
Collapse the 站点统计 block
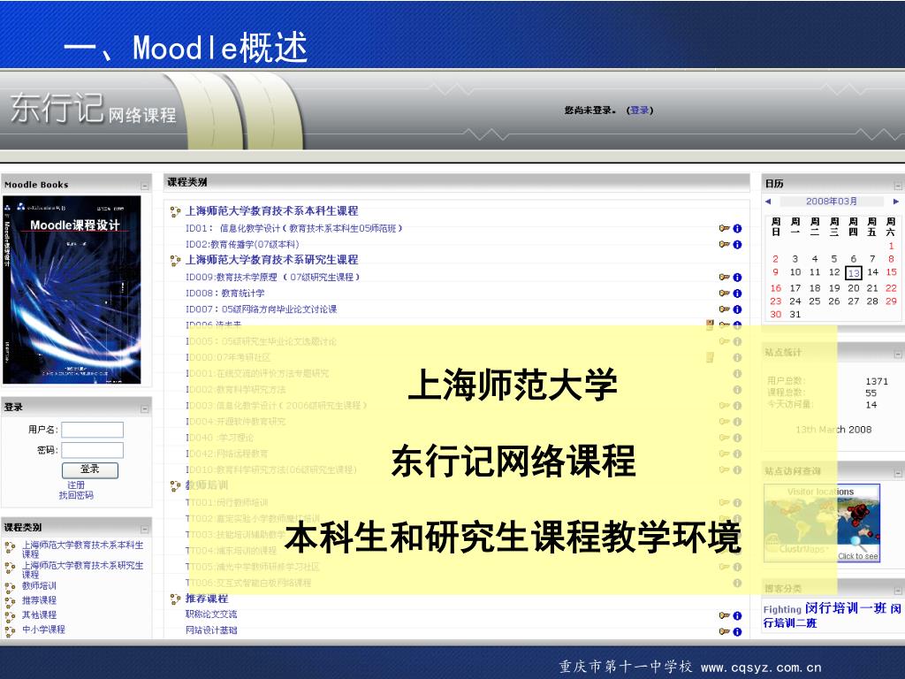898,355
